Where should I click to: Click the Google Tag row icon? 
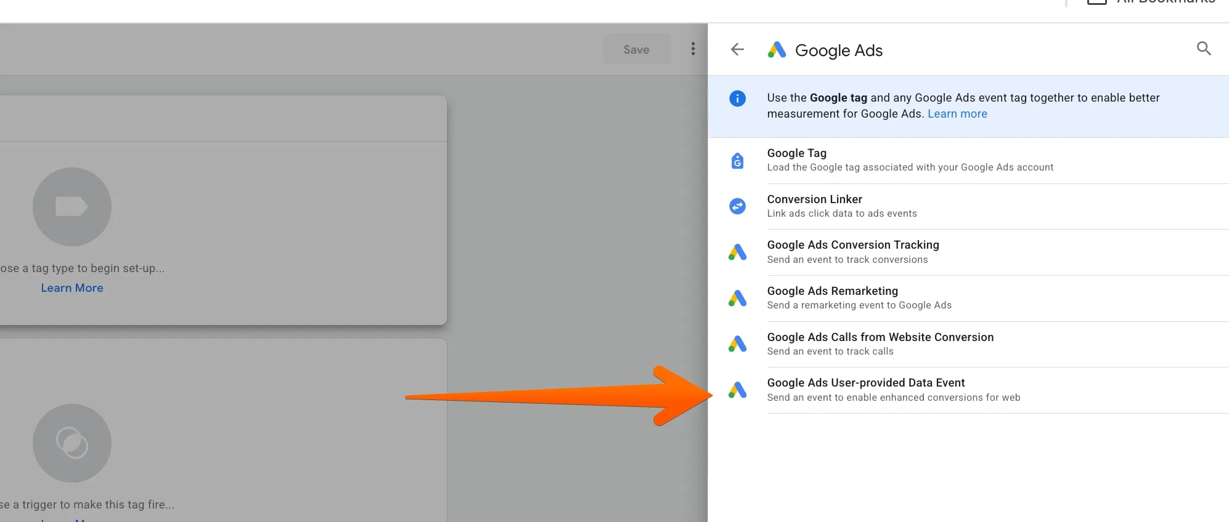coord(737,161)
